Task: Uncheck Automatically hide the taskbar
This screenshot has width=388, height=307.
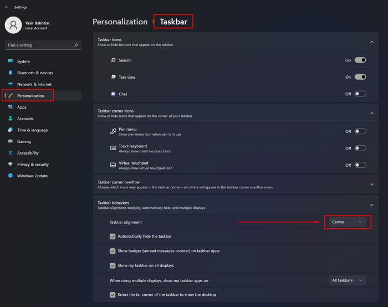Action: tap(113, 236)
